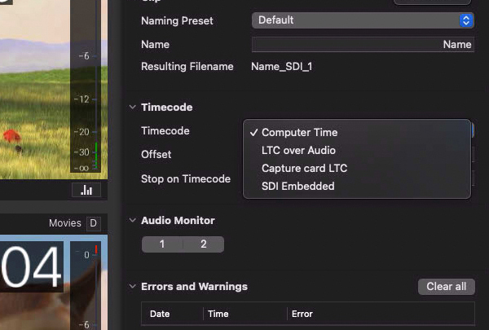Choose LTC over Audio timecode source
This screenshot has width=489, height=330.
click(298, 150)
